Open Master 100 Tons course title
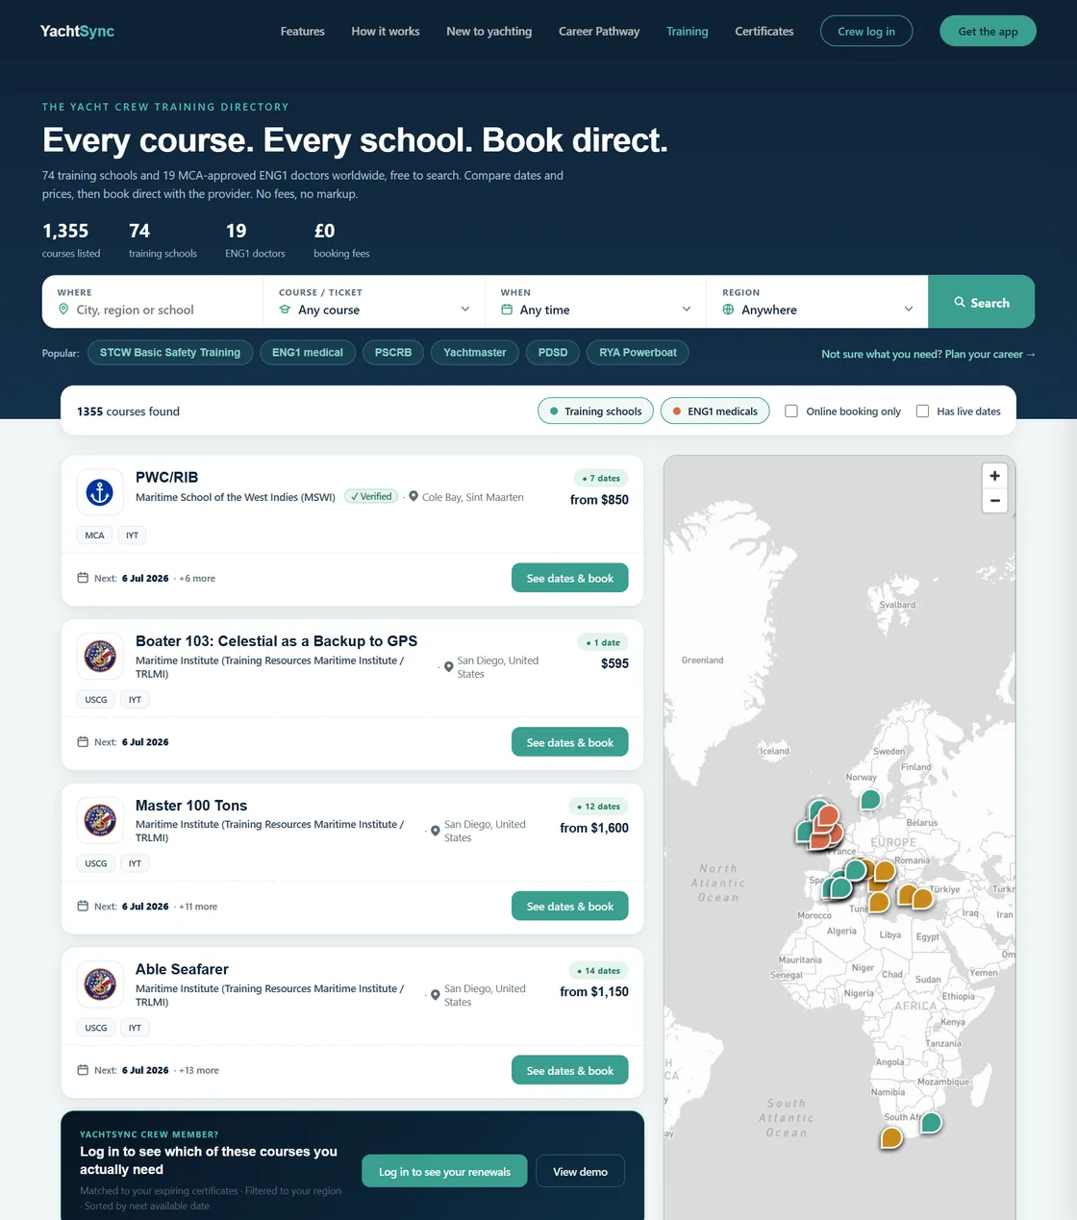 [191, 806]
